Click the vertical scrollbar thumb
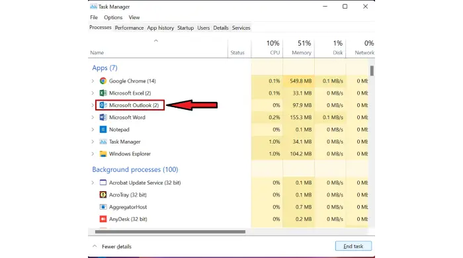The image size is (463, 258). (372, 71)
